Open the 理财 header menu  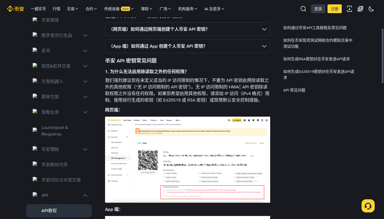[147, 9]
